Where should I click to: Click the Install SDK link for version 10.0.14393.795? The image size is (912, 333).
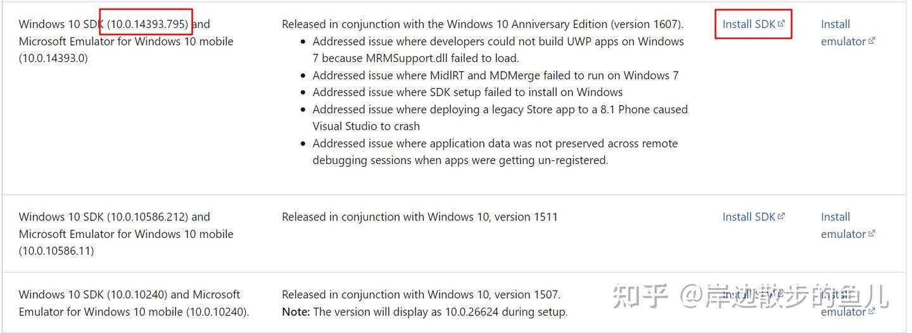[749, 24]
